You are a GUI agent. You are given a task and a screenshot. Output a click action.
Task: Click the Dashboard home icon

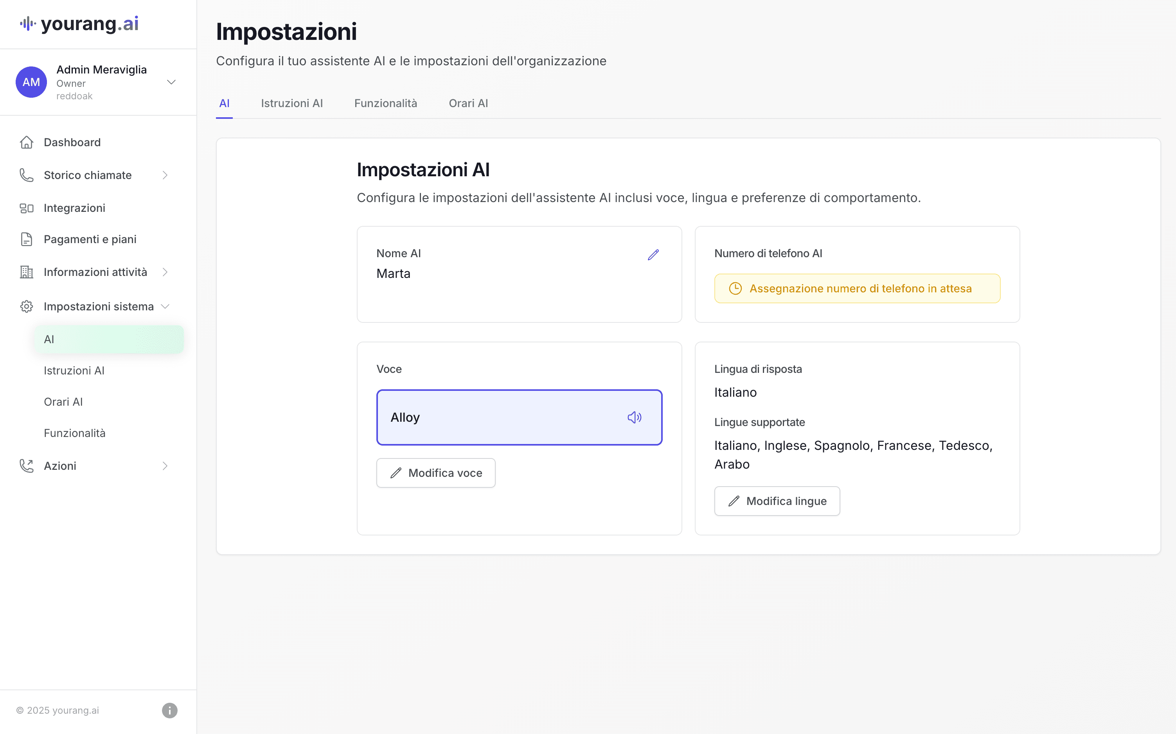[x=27, y=142]
